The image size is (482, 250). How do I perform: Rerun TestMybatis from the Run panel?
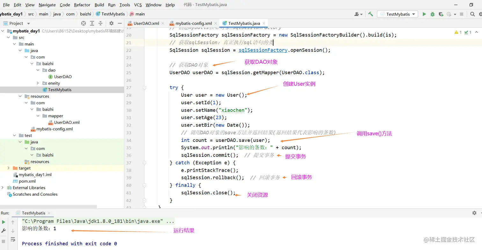[x=4, y=222]
